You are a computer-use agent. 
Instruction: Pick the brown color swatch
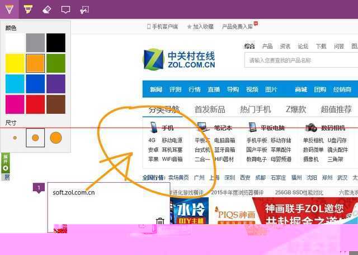pyautogui.click(x=56, y=104)
